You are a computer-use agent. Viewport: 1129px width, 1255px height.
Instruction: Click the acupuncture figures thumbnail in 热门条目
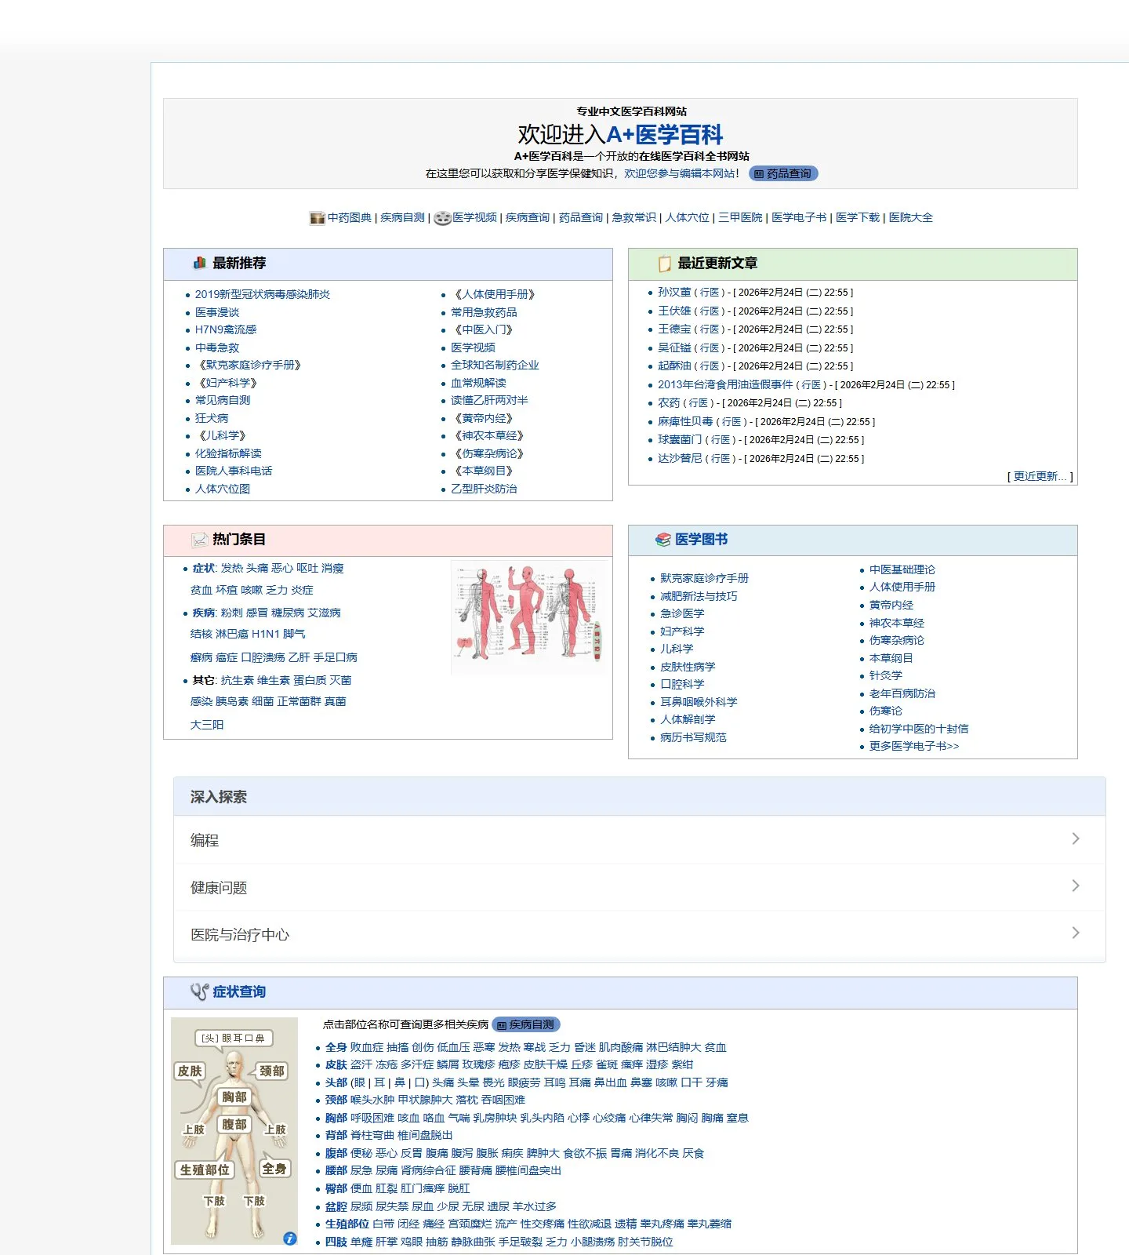pos(529,617)
